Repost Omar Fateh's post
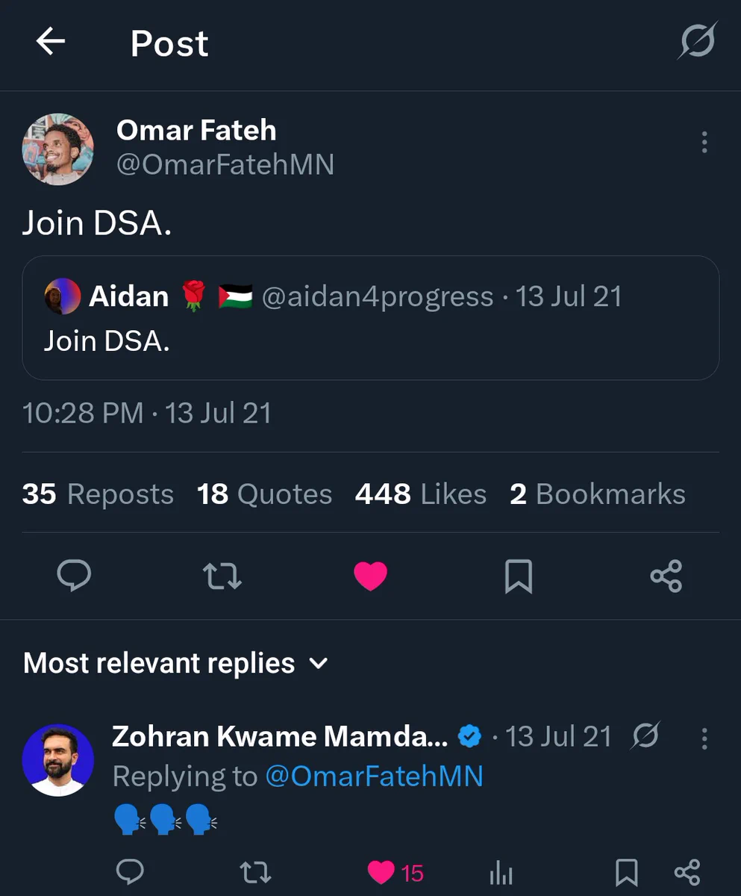This screenshot has height=896, width=741. click(222, 576)
